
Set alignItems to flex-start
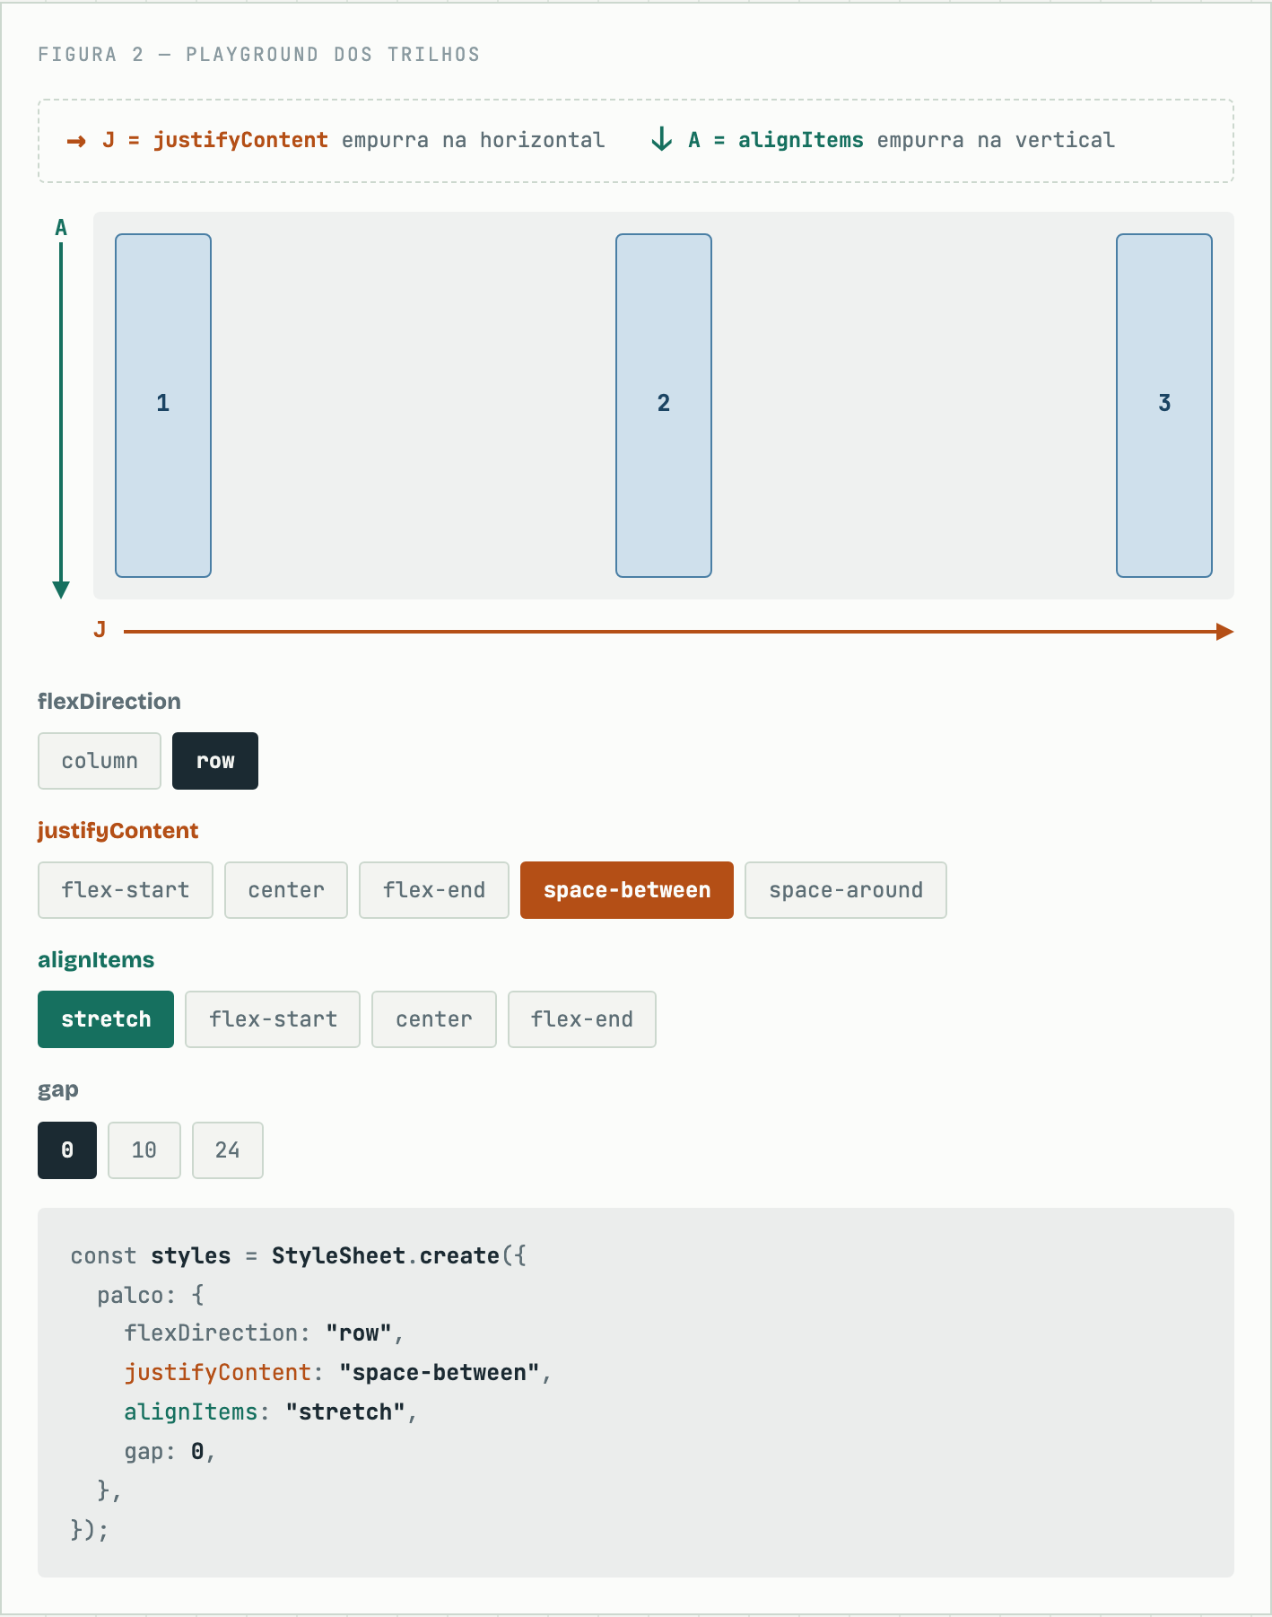point(273,1019)
